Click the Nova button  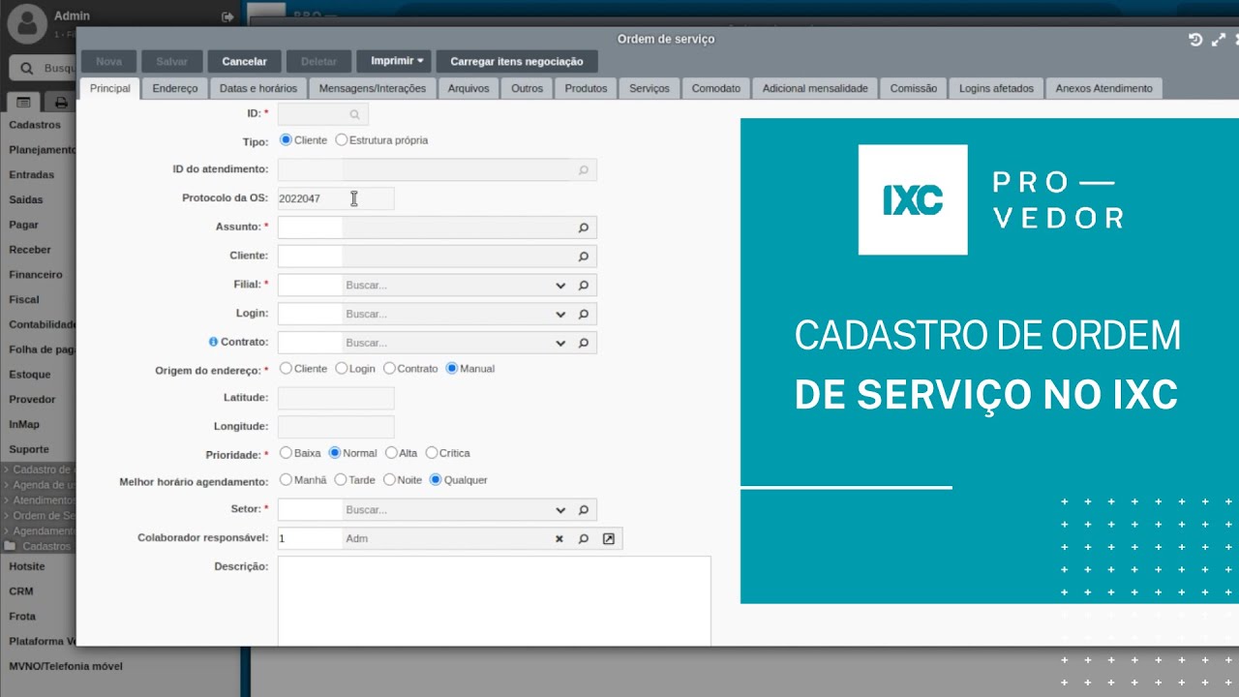point(109,61)
